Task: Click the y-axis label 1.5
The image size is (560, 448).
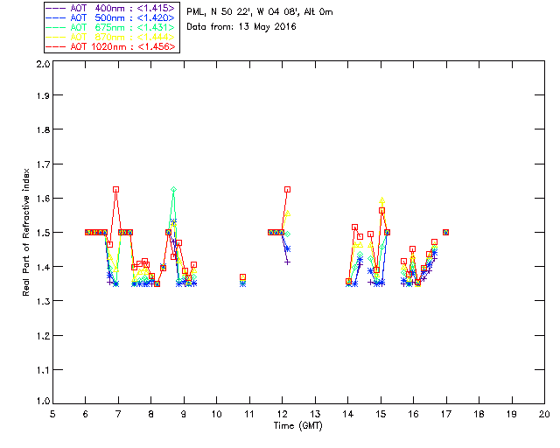Action: pos(43,233)
